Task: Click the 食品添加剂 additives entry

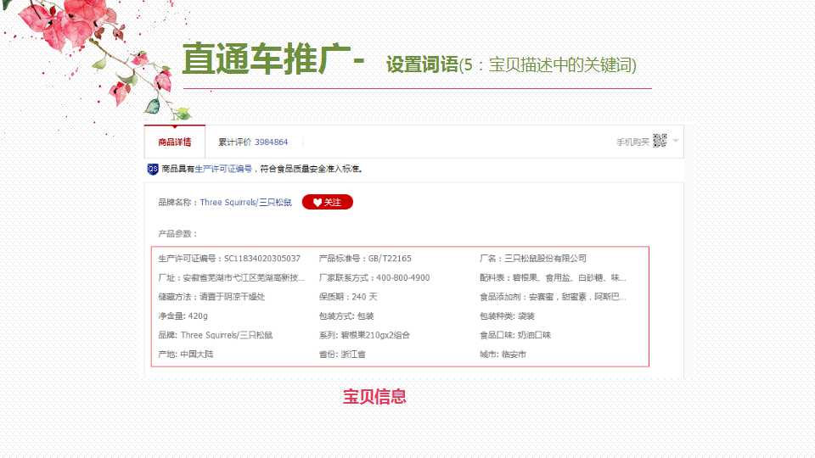Action: point(553,297)
